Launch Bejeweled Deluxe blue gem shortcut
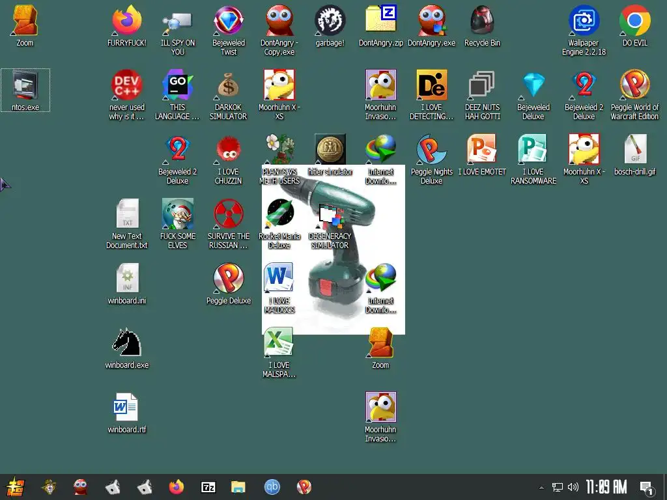The image size is (667, 500). click(533, 95)
